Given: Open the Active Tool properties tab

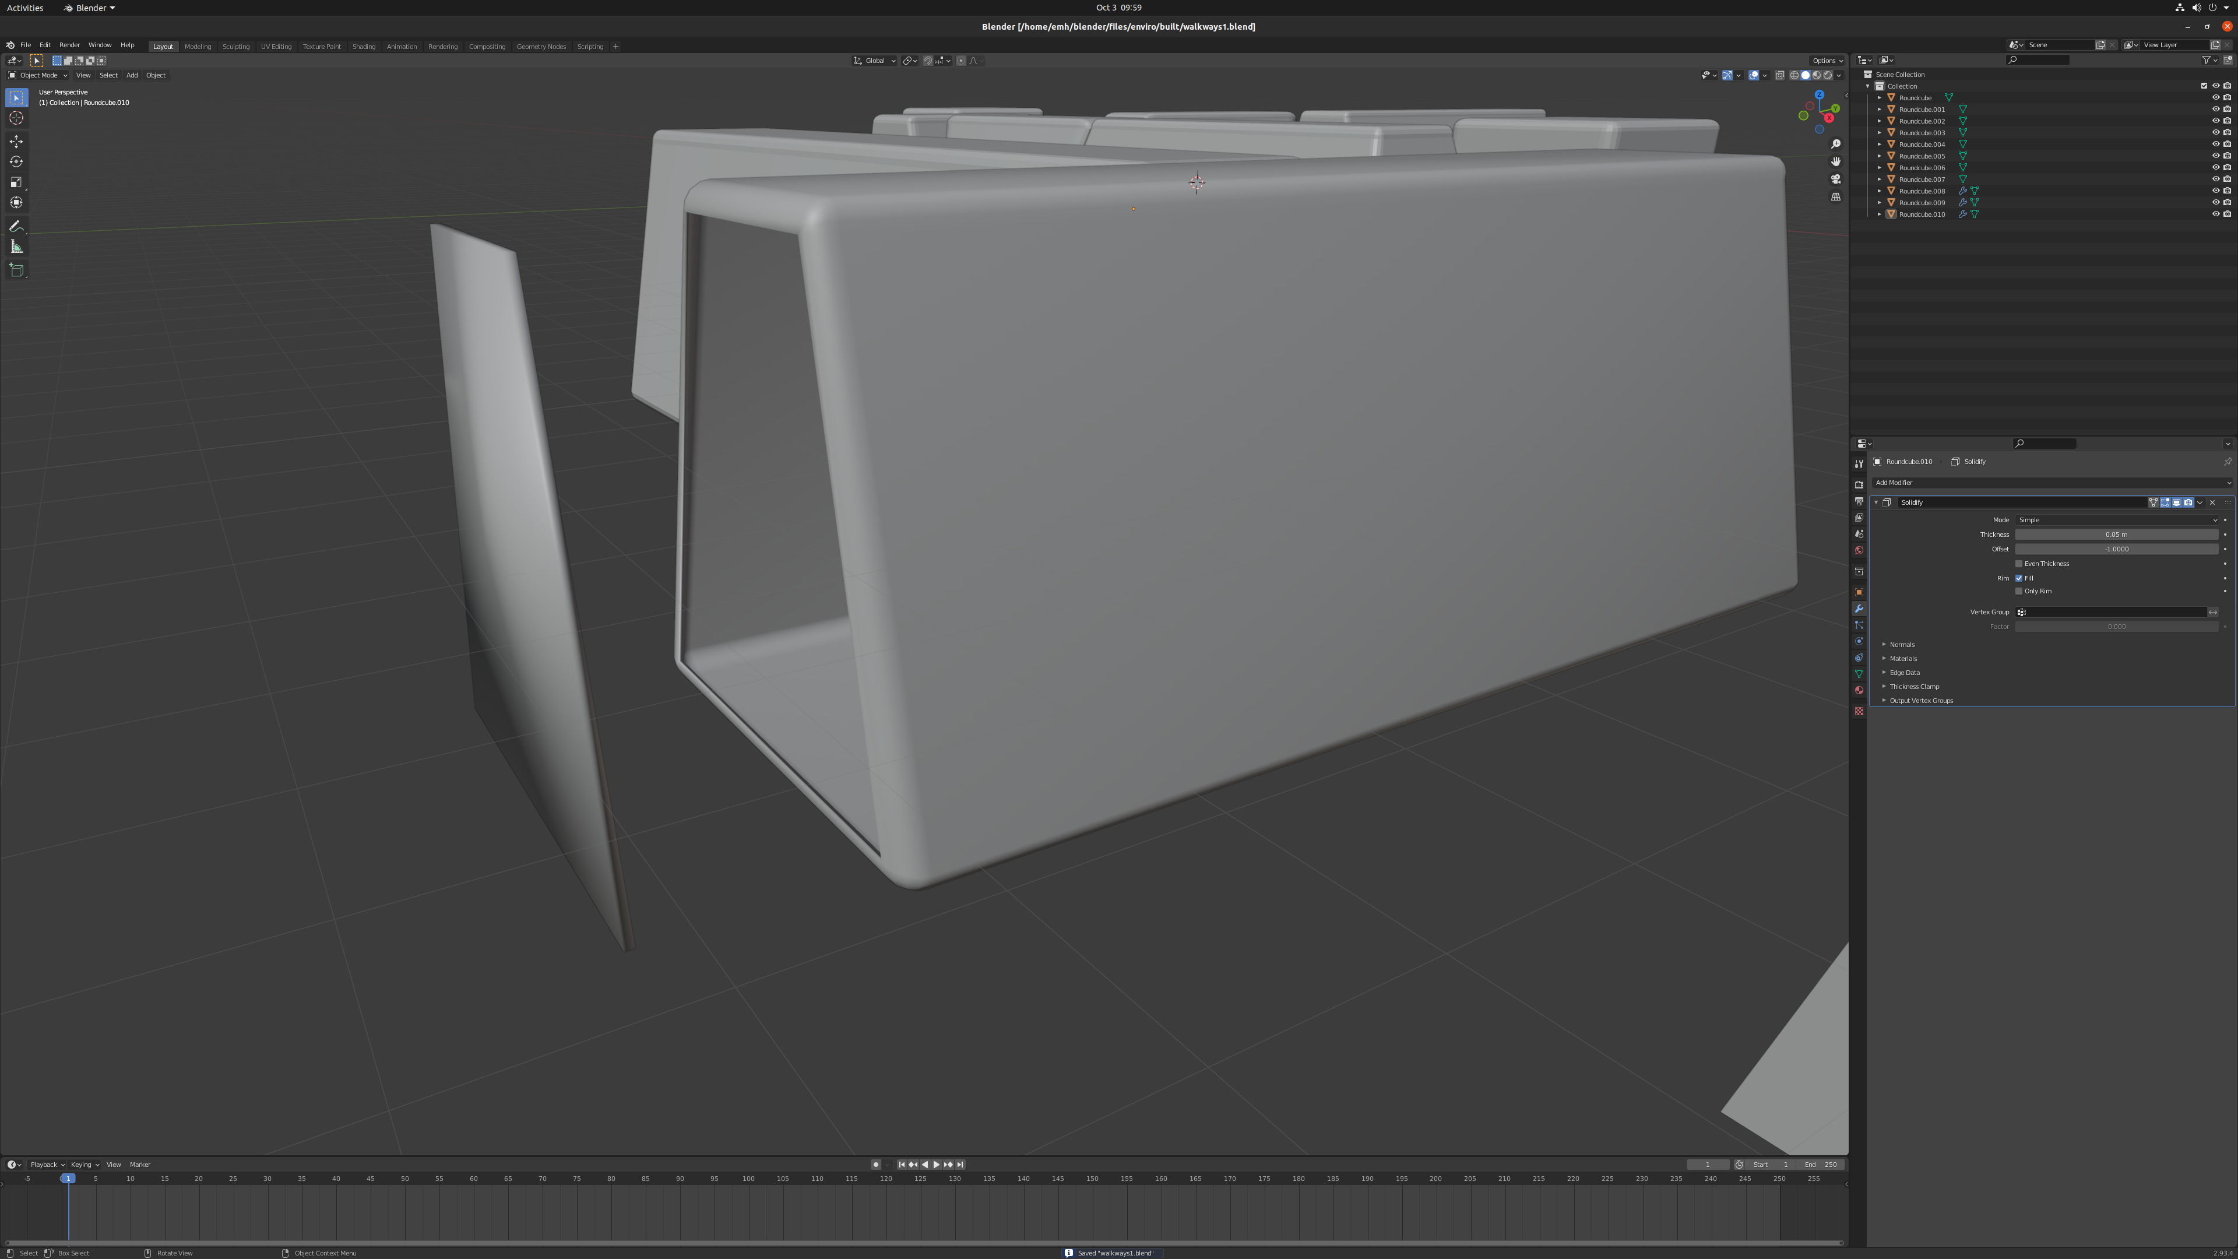Looking at the screenshot, I should click(1859, 464).
